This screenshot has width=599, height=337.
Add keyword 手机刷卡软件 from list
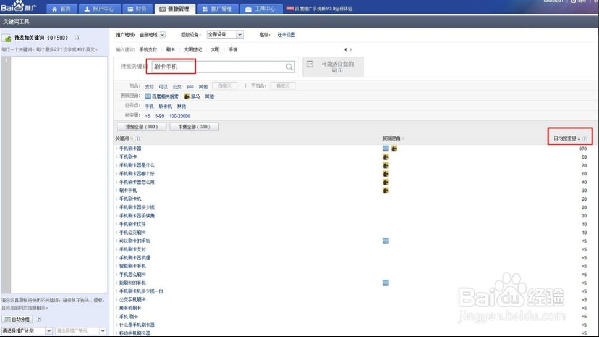pos(132,224)
